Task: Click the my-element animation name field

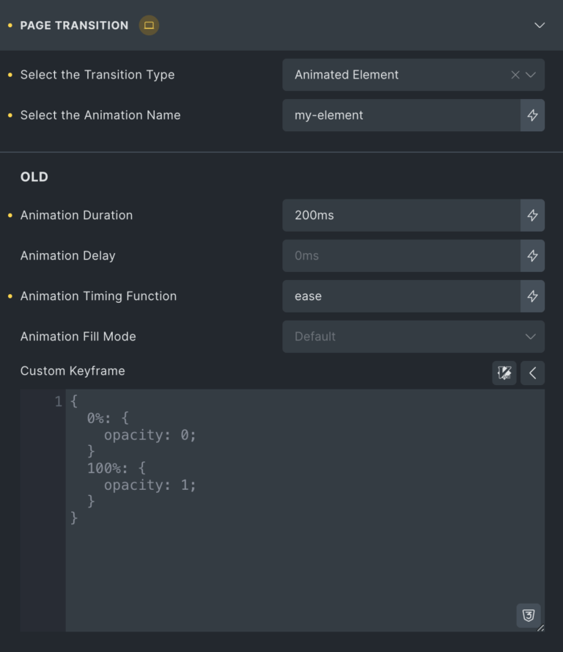Action: point(402,115)
